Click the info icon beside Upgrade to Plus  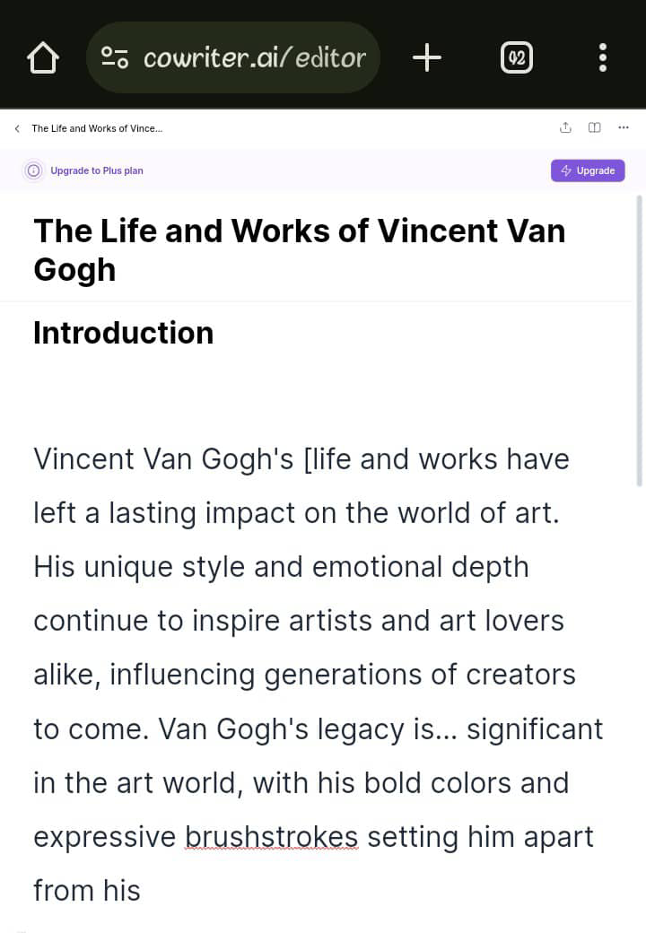coord(34,170)
